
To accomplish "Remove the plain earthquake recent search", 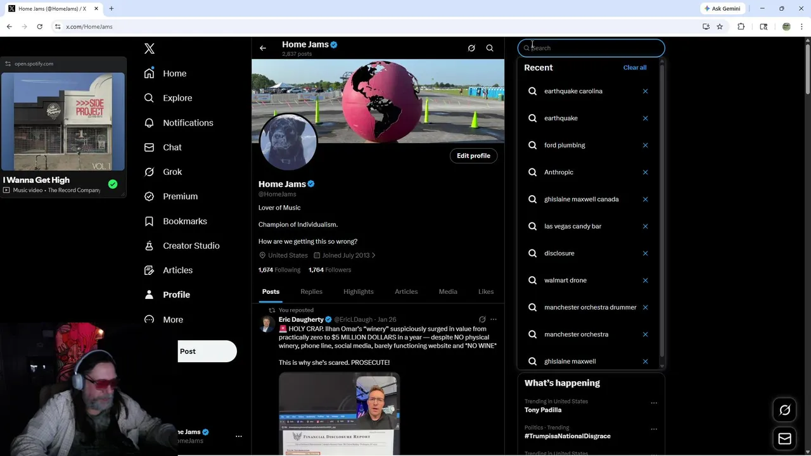I will [x=645, y=118].
